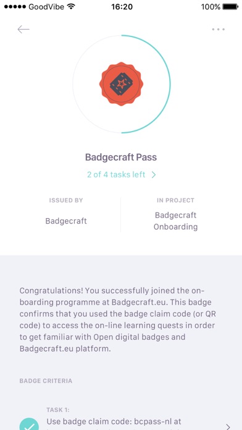Tap the GoodVibe carrier label

click(x=47, y=7)
